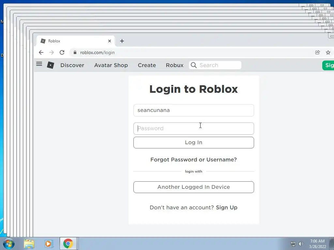The height and width of the screenshot is (250, 334).
Task: Click the search magnifier icon
Action: pyautogui.click(x=194, y=65)
